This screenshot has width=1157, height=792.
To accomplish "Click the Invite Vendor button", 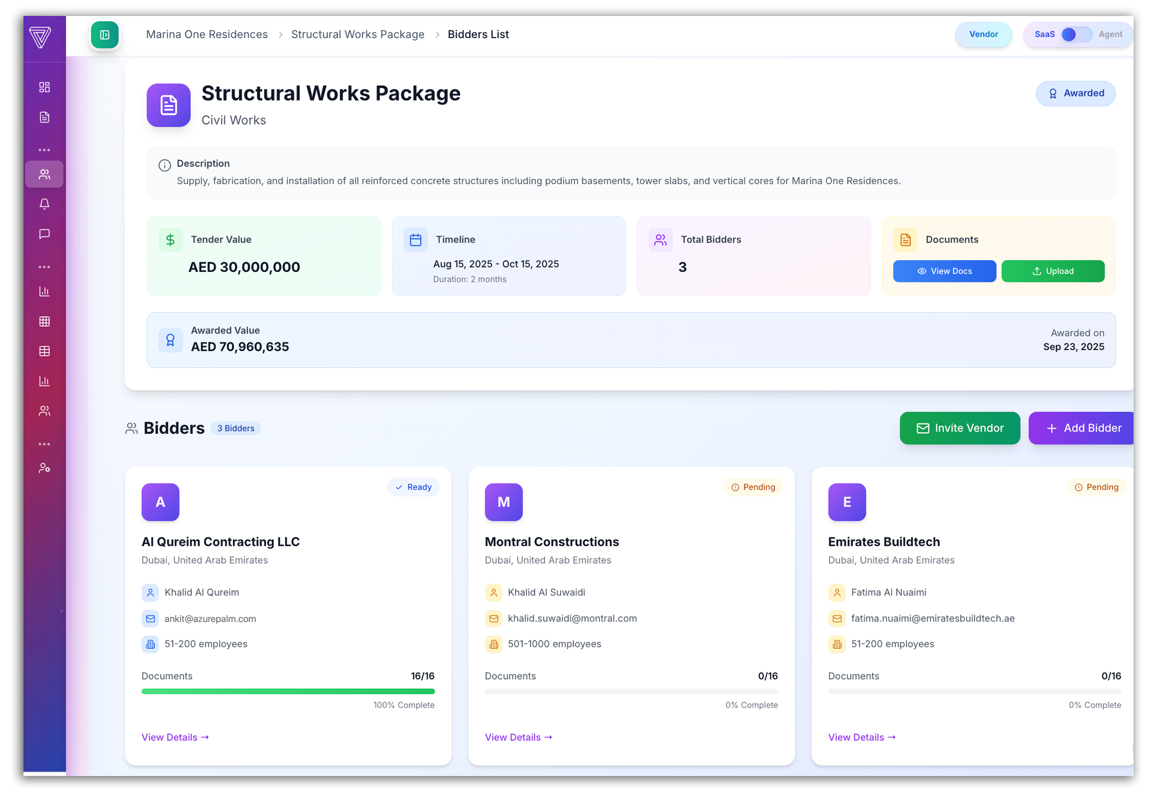I will click(959, 428).
